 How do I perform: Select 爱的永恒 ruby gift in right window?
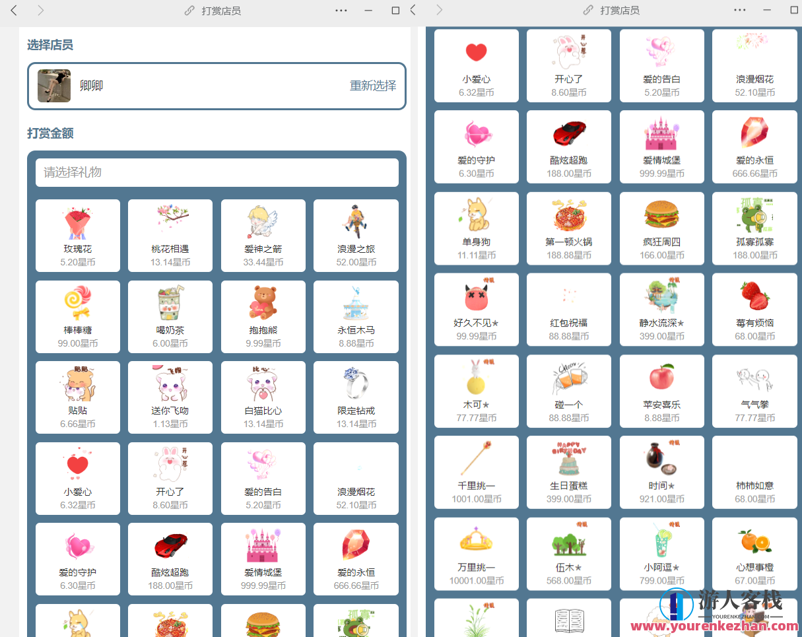pyautogui.click(x=754, y=147)
